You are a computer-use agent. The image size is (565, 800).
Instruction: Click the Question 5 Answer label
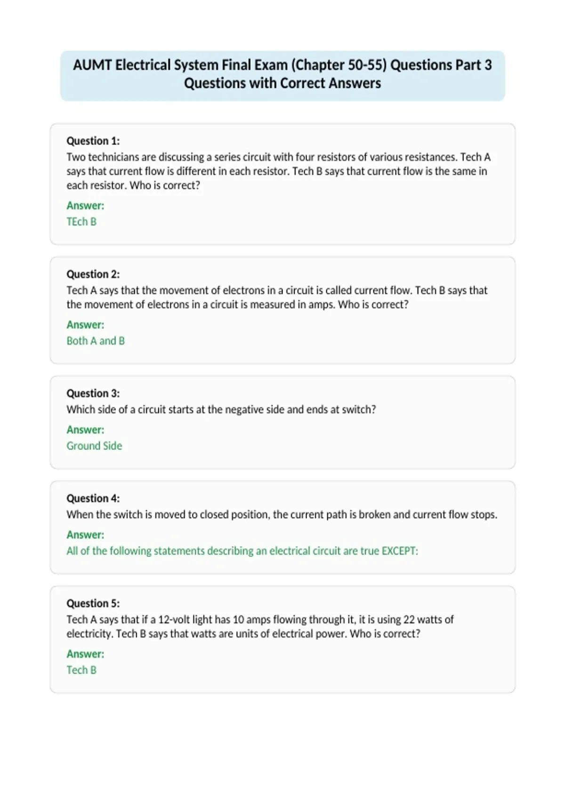[x=85, y=654]
